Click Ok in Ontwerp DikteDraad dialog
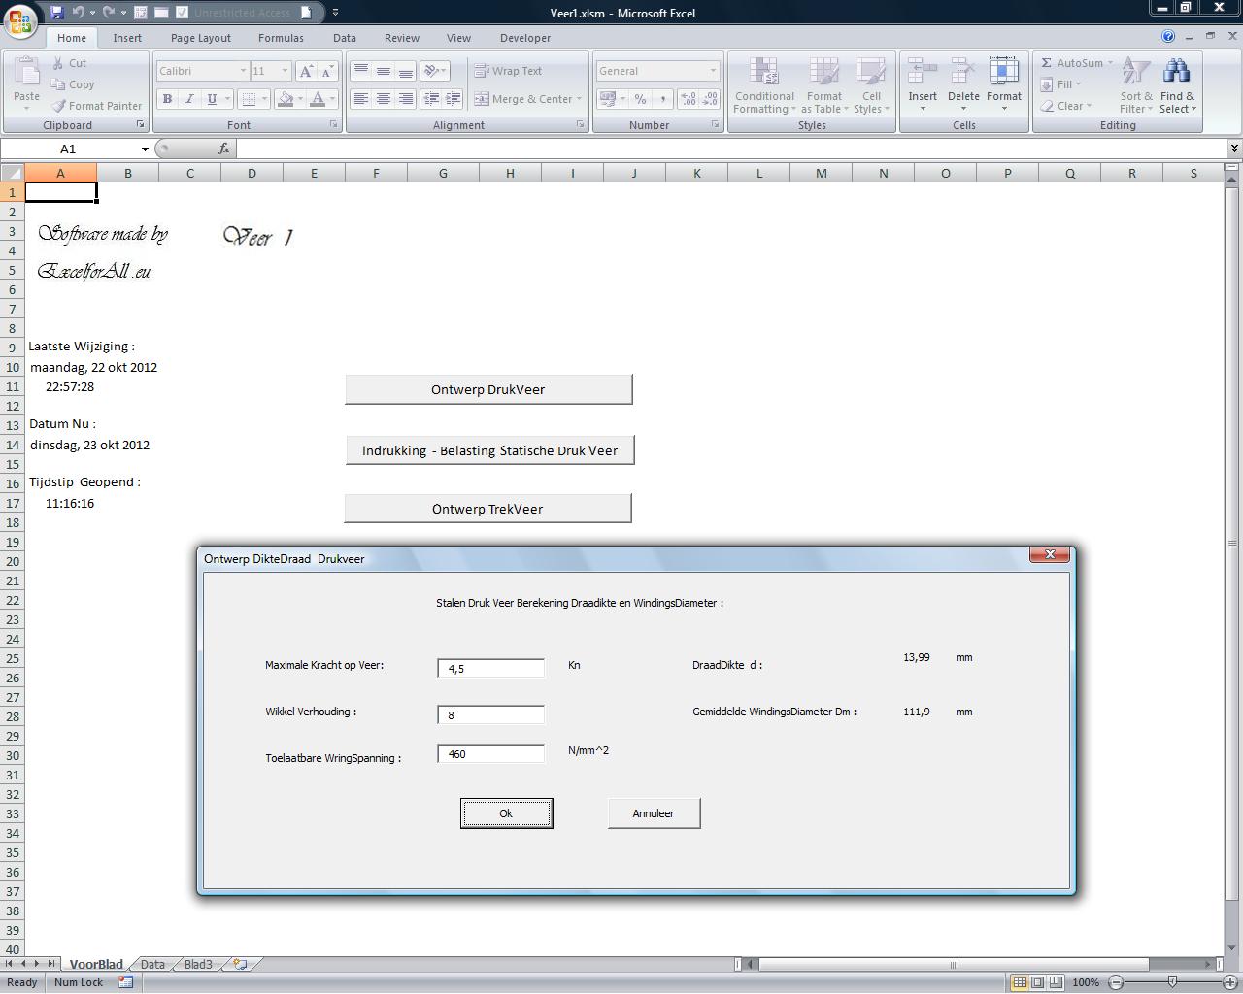 coord(507,813)
